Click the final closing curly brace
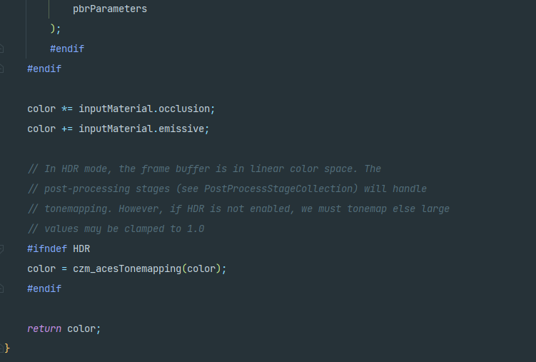The width and height of the screenshot is (536, 362). click(x=7, y=348)
